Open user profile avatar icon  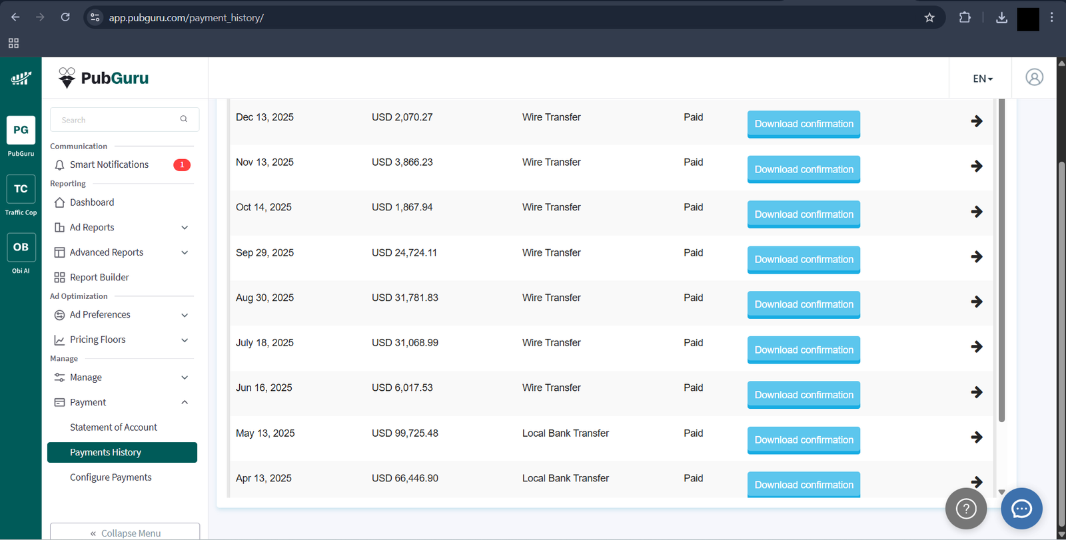1034,77
